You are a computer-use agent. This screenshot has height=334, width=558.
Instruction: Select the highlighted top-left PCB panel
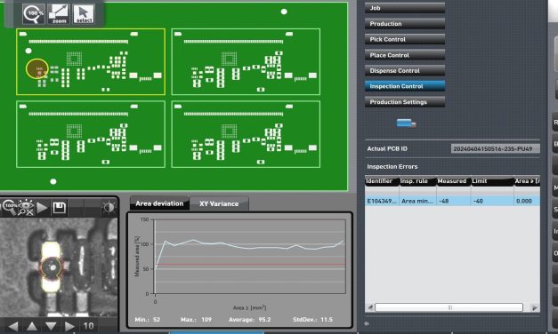[91, 62]
